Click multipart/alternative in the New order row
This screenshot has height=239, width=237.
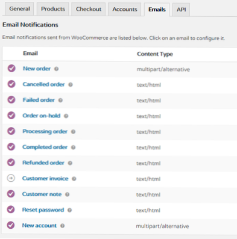pyautogui.click(x=163, y=69)
